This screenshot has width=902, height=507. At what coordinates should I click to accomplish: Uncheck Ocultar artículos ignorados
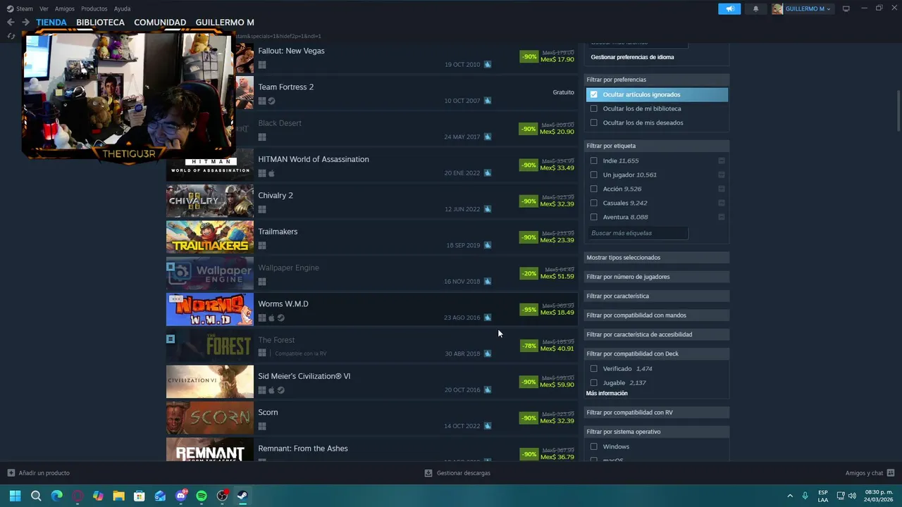(x=594, y=94)
